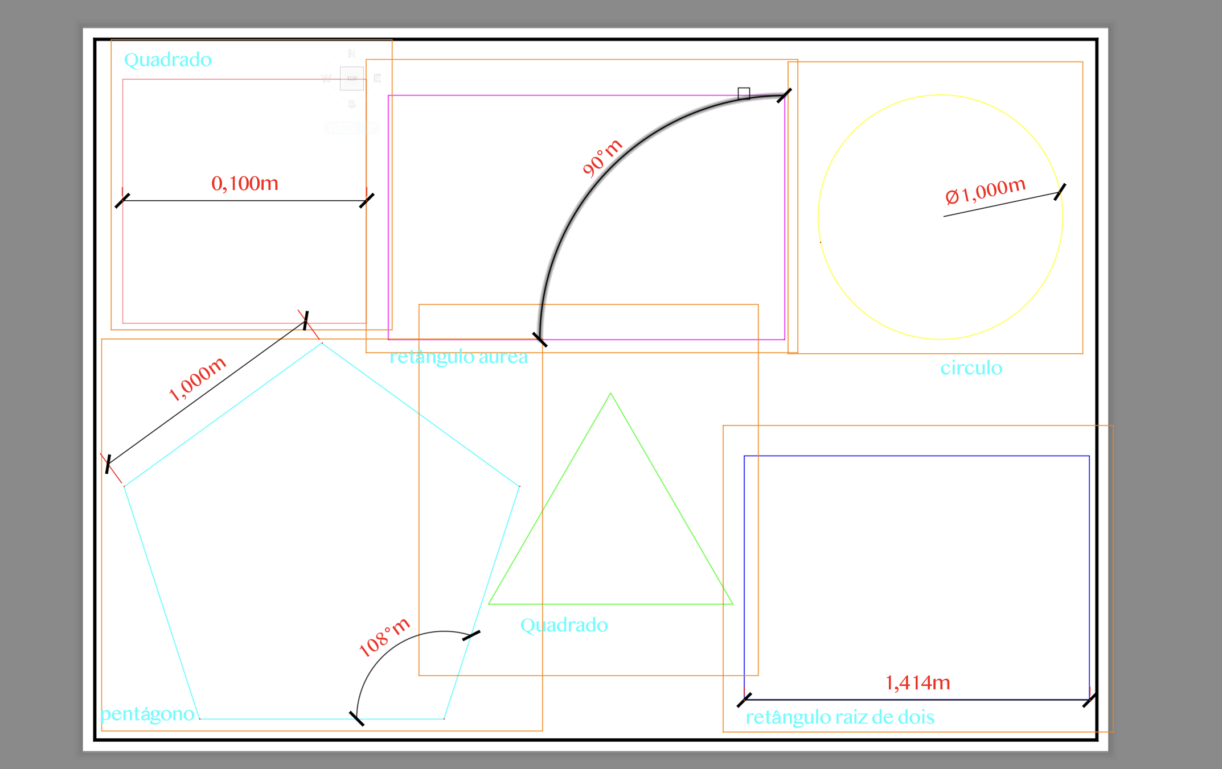The height and width of the screenshot is (769, 1222).
Task: Click the 'circulo' text label
Action: [x=971, y=368]
